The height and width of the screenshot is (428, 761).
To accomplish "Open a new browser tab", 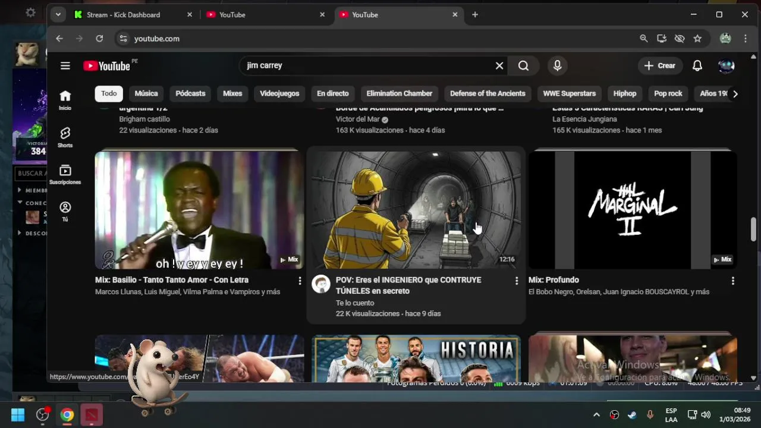I will point(475,15).
